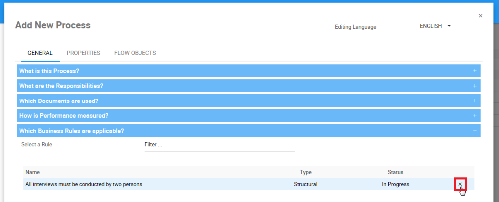Click the plus icon on 'What is this Process?'

pyautogui.click(x=475, y=71)
